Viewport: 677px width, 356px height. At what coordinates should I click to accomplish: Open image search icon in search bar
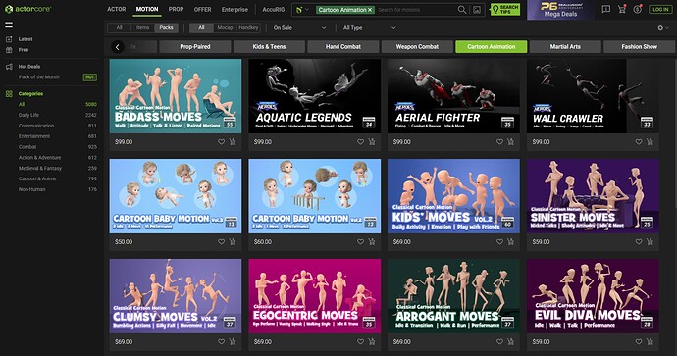(477, 10)
